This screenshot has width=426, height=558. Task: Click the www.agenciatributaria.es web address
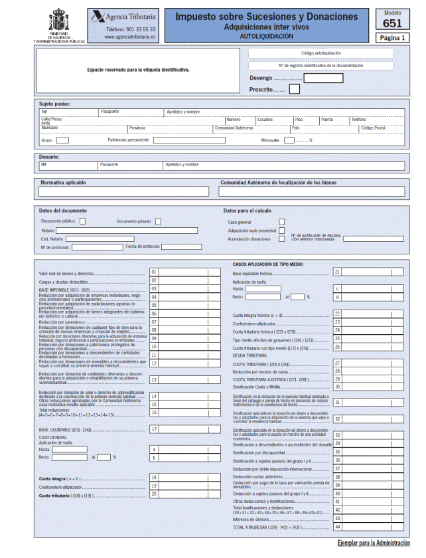(130, 37)
